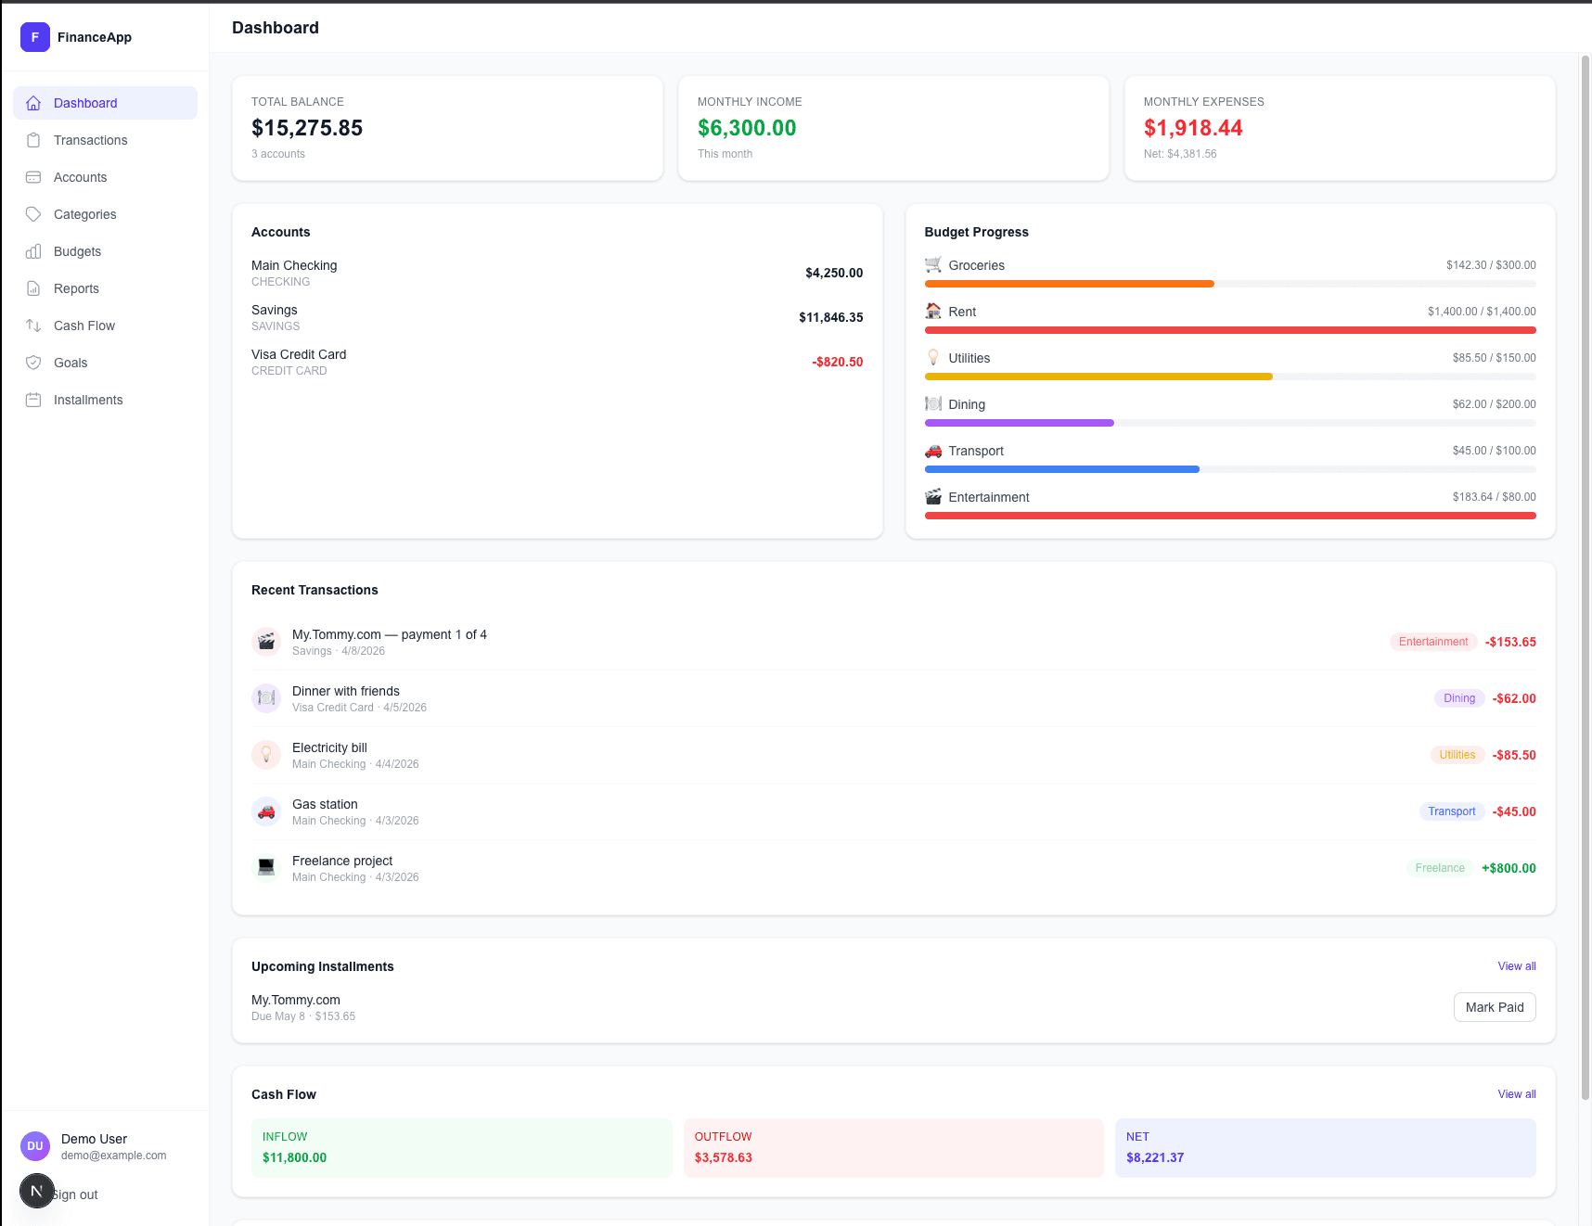The height and width of the screenshot is (1226, 1592).
Task: Click the Goals badge icon
Action: point(33,363)
